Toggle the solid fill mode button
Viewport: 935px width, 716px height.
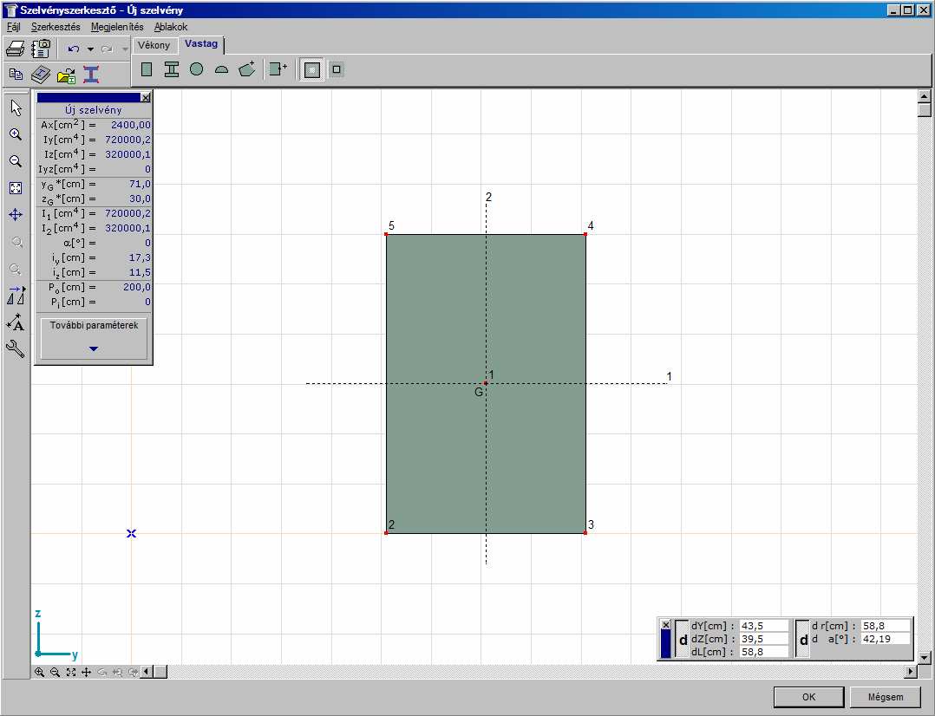click(312, 69)
